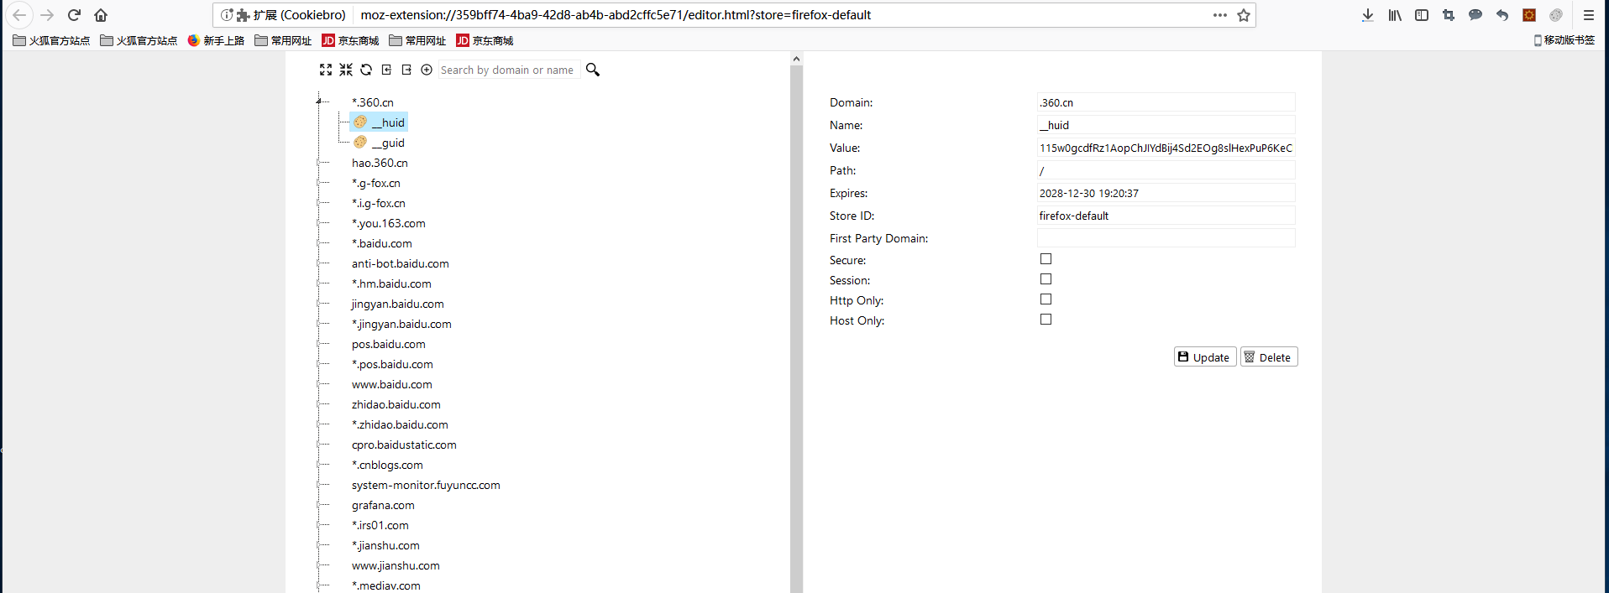Show site information icon in address bar
Image resolution: width=1609 pixels, height=593 pixels.
226,15
